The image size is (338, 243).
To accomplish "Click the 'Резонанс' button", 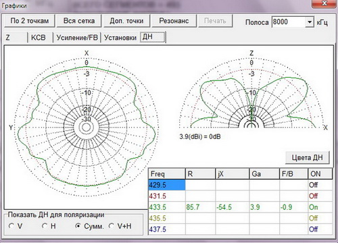I will 174,21.
